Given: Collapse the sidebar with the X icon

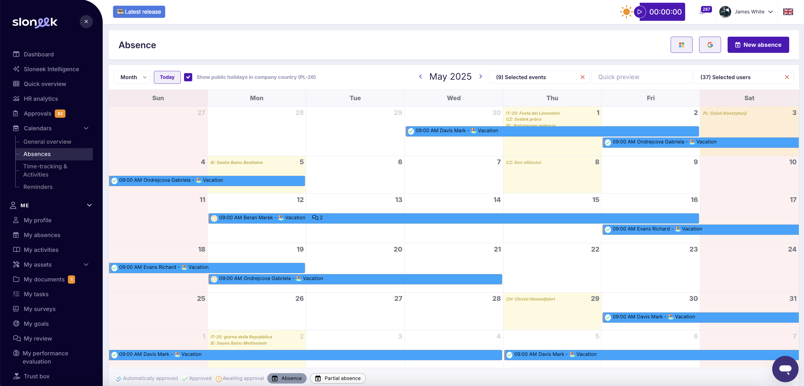Looking at the screenshot, I should (x=86, y=21).
